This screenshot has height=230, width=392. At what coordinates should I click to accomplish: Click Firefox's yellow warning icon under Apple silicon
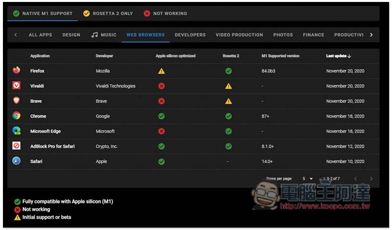[x=162, y=71]
